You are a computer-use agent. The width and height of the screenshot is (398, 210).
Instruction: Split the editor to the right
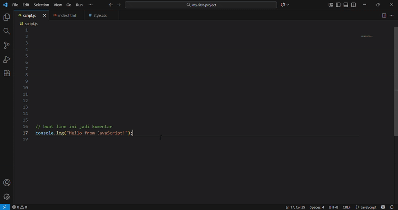pyautogui.click(x=384, y=15)
